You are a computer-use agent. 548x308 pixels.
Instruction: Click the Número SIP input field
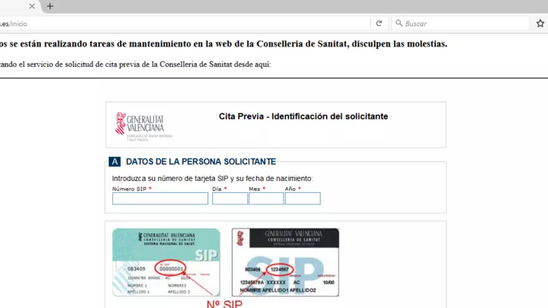pyautogui.click(x=160, y=198)
